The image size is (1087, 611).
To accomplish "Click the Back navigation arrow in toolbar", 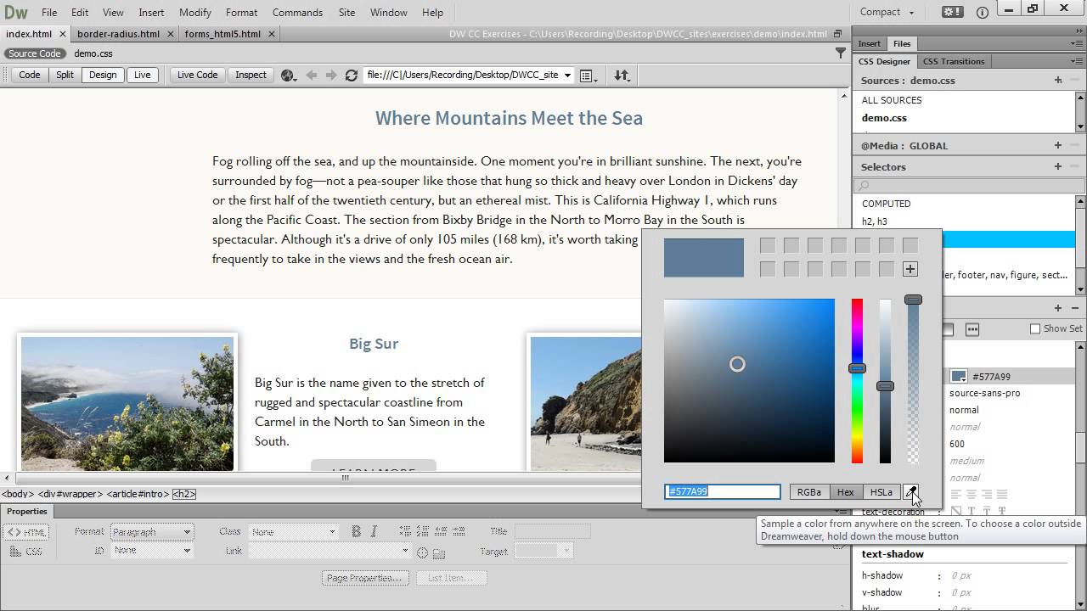I will (x=312, y=75).
